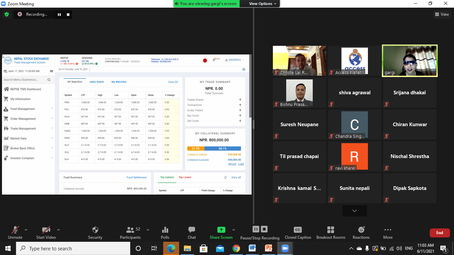Image resolution: width=454 pixels, height=255 pixels.
Task: Stop recording using top-left stop button
Action: 68,14
